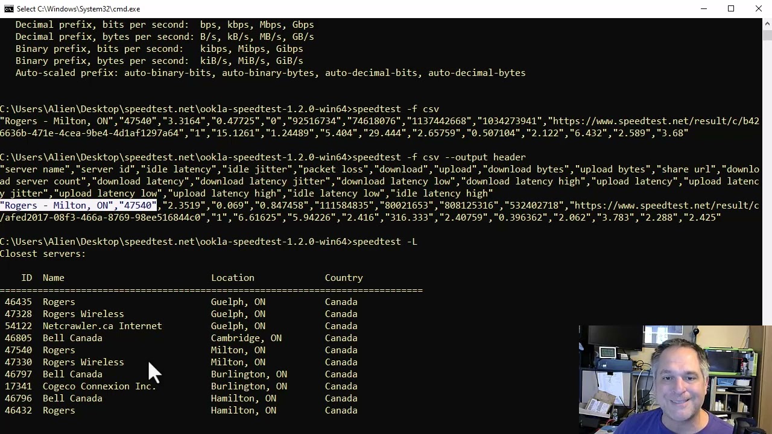Click the server ID 17341
Image resolution: width=772 pixels, height=434 pixels.
pos(18,386)
